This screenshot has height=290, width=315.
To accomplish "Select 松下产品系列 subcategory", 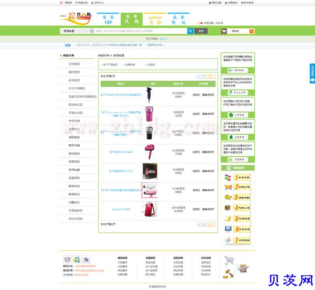I will (110, 65).
